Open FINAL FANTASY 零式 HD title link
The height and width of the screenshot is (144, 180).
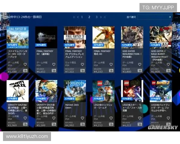pos(102,52)
